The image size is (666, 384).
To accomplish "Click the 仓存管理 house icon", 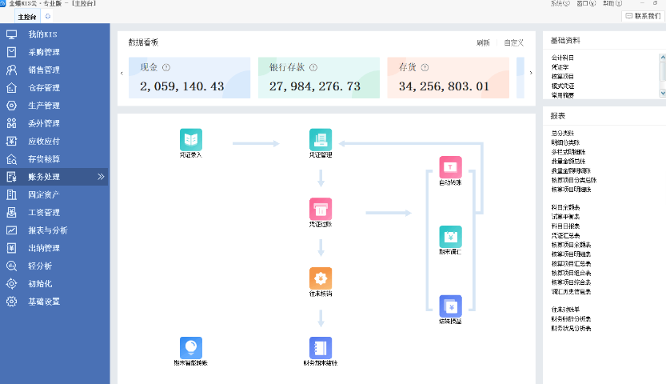I will 11,88.
